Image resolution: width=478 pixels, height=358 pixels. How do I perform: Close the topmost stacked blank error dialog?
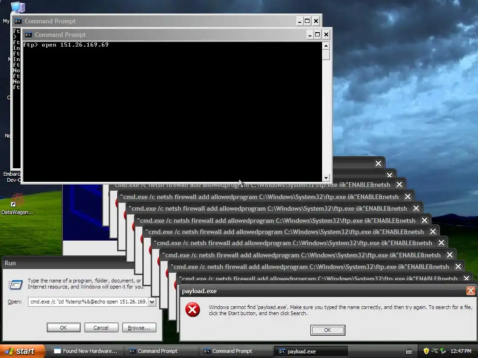pos(378,164)
